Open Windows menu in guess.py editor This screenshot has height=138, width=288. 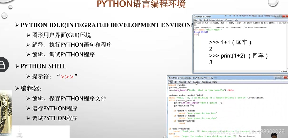[206, 82]
